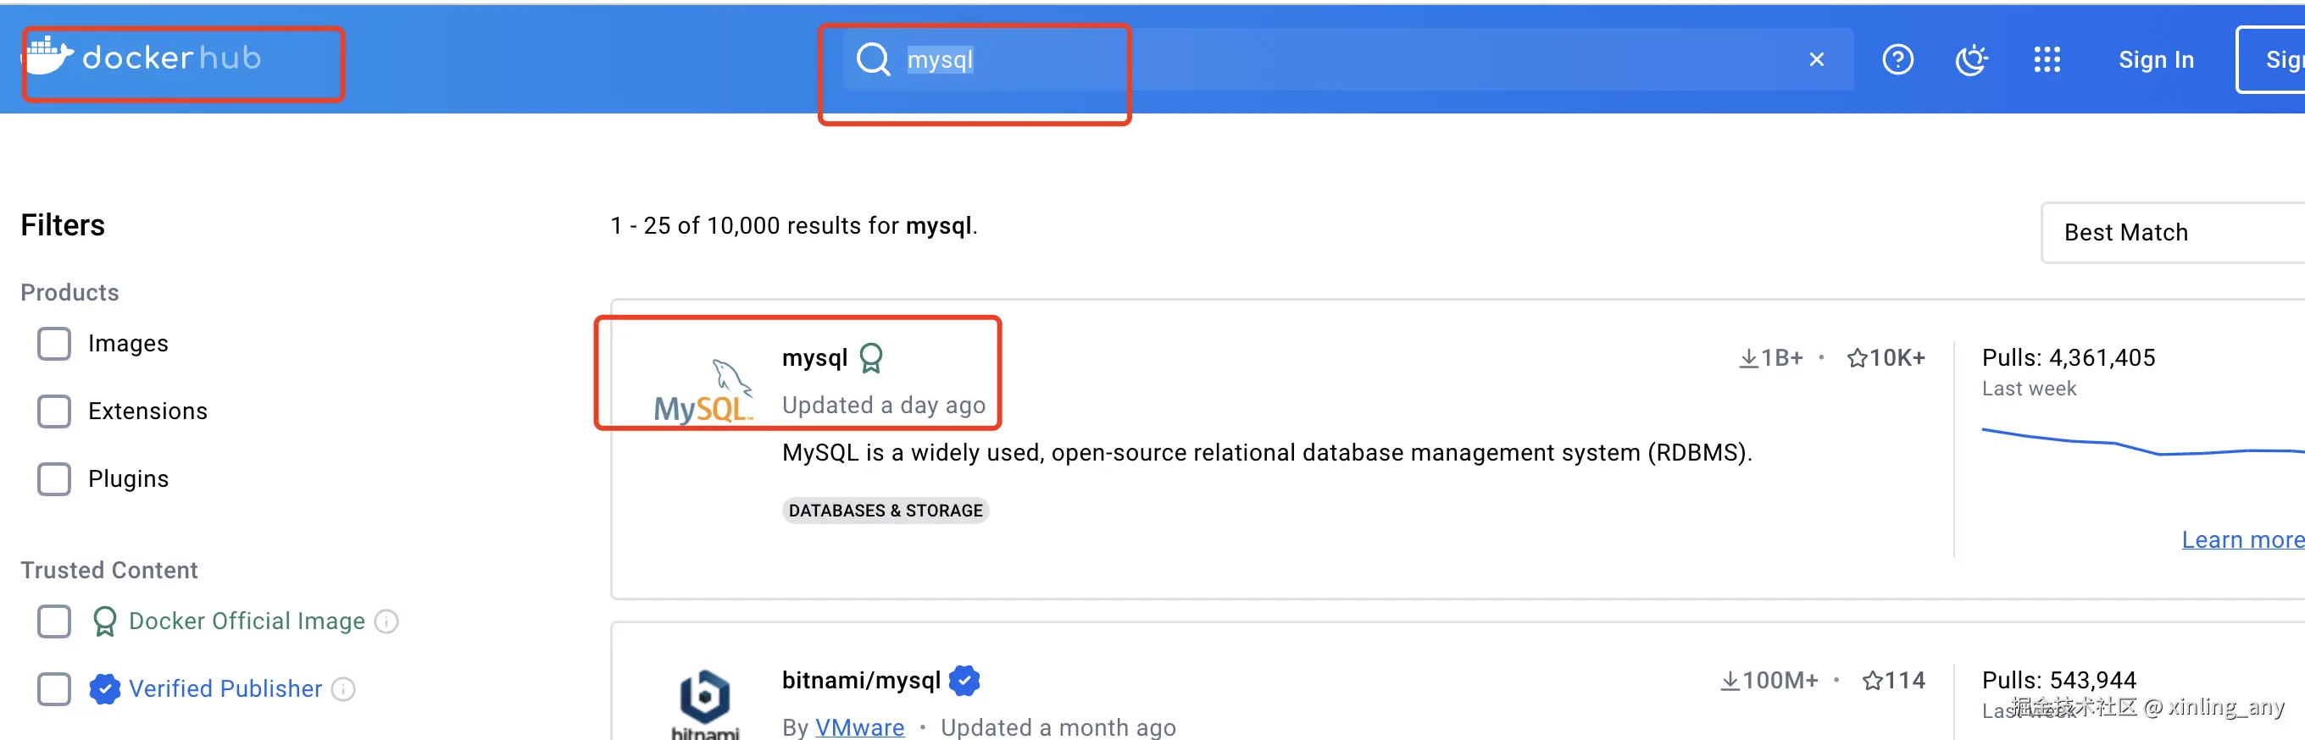Focus the mysql search field
Image resolution: width=2305 pixels, height=740 pixels.
[1347, 60]
